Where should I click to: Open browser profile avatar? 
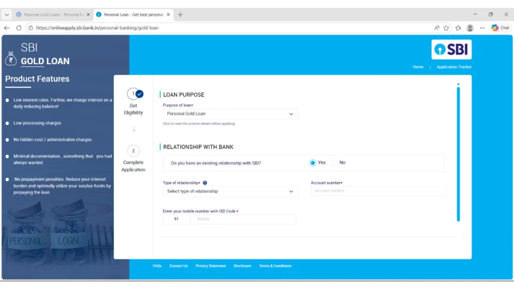[470, 28]
